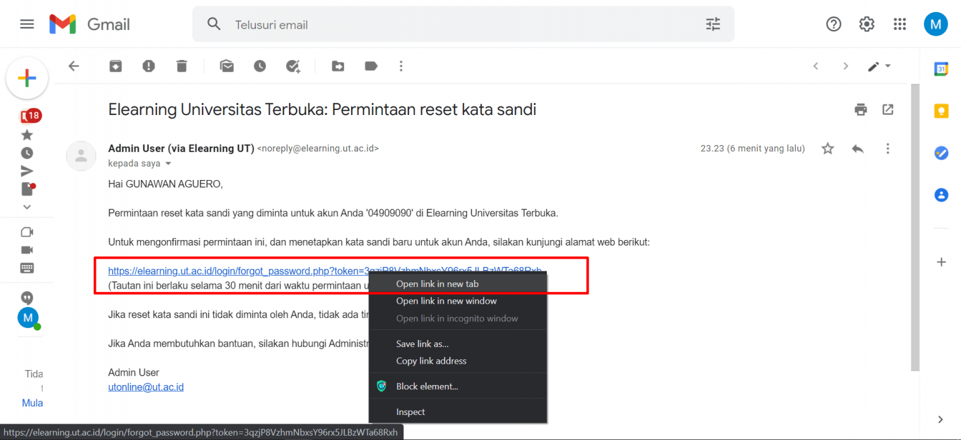
Task: Select 'Copy link address' in the context menu
Action: [431, 361]
